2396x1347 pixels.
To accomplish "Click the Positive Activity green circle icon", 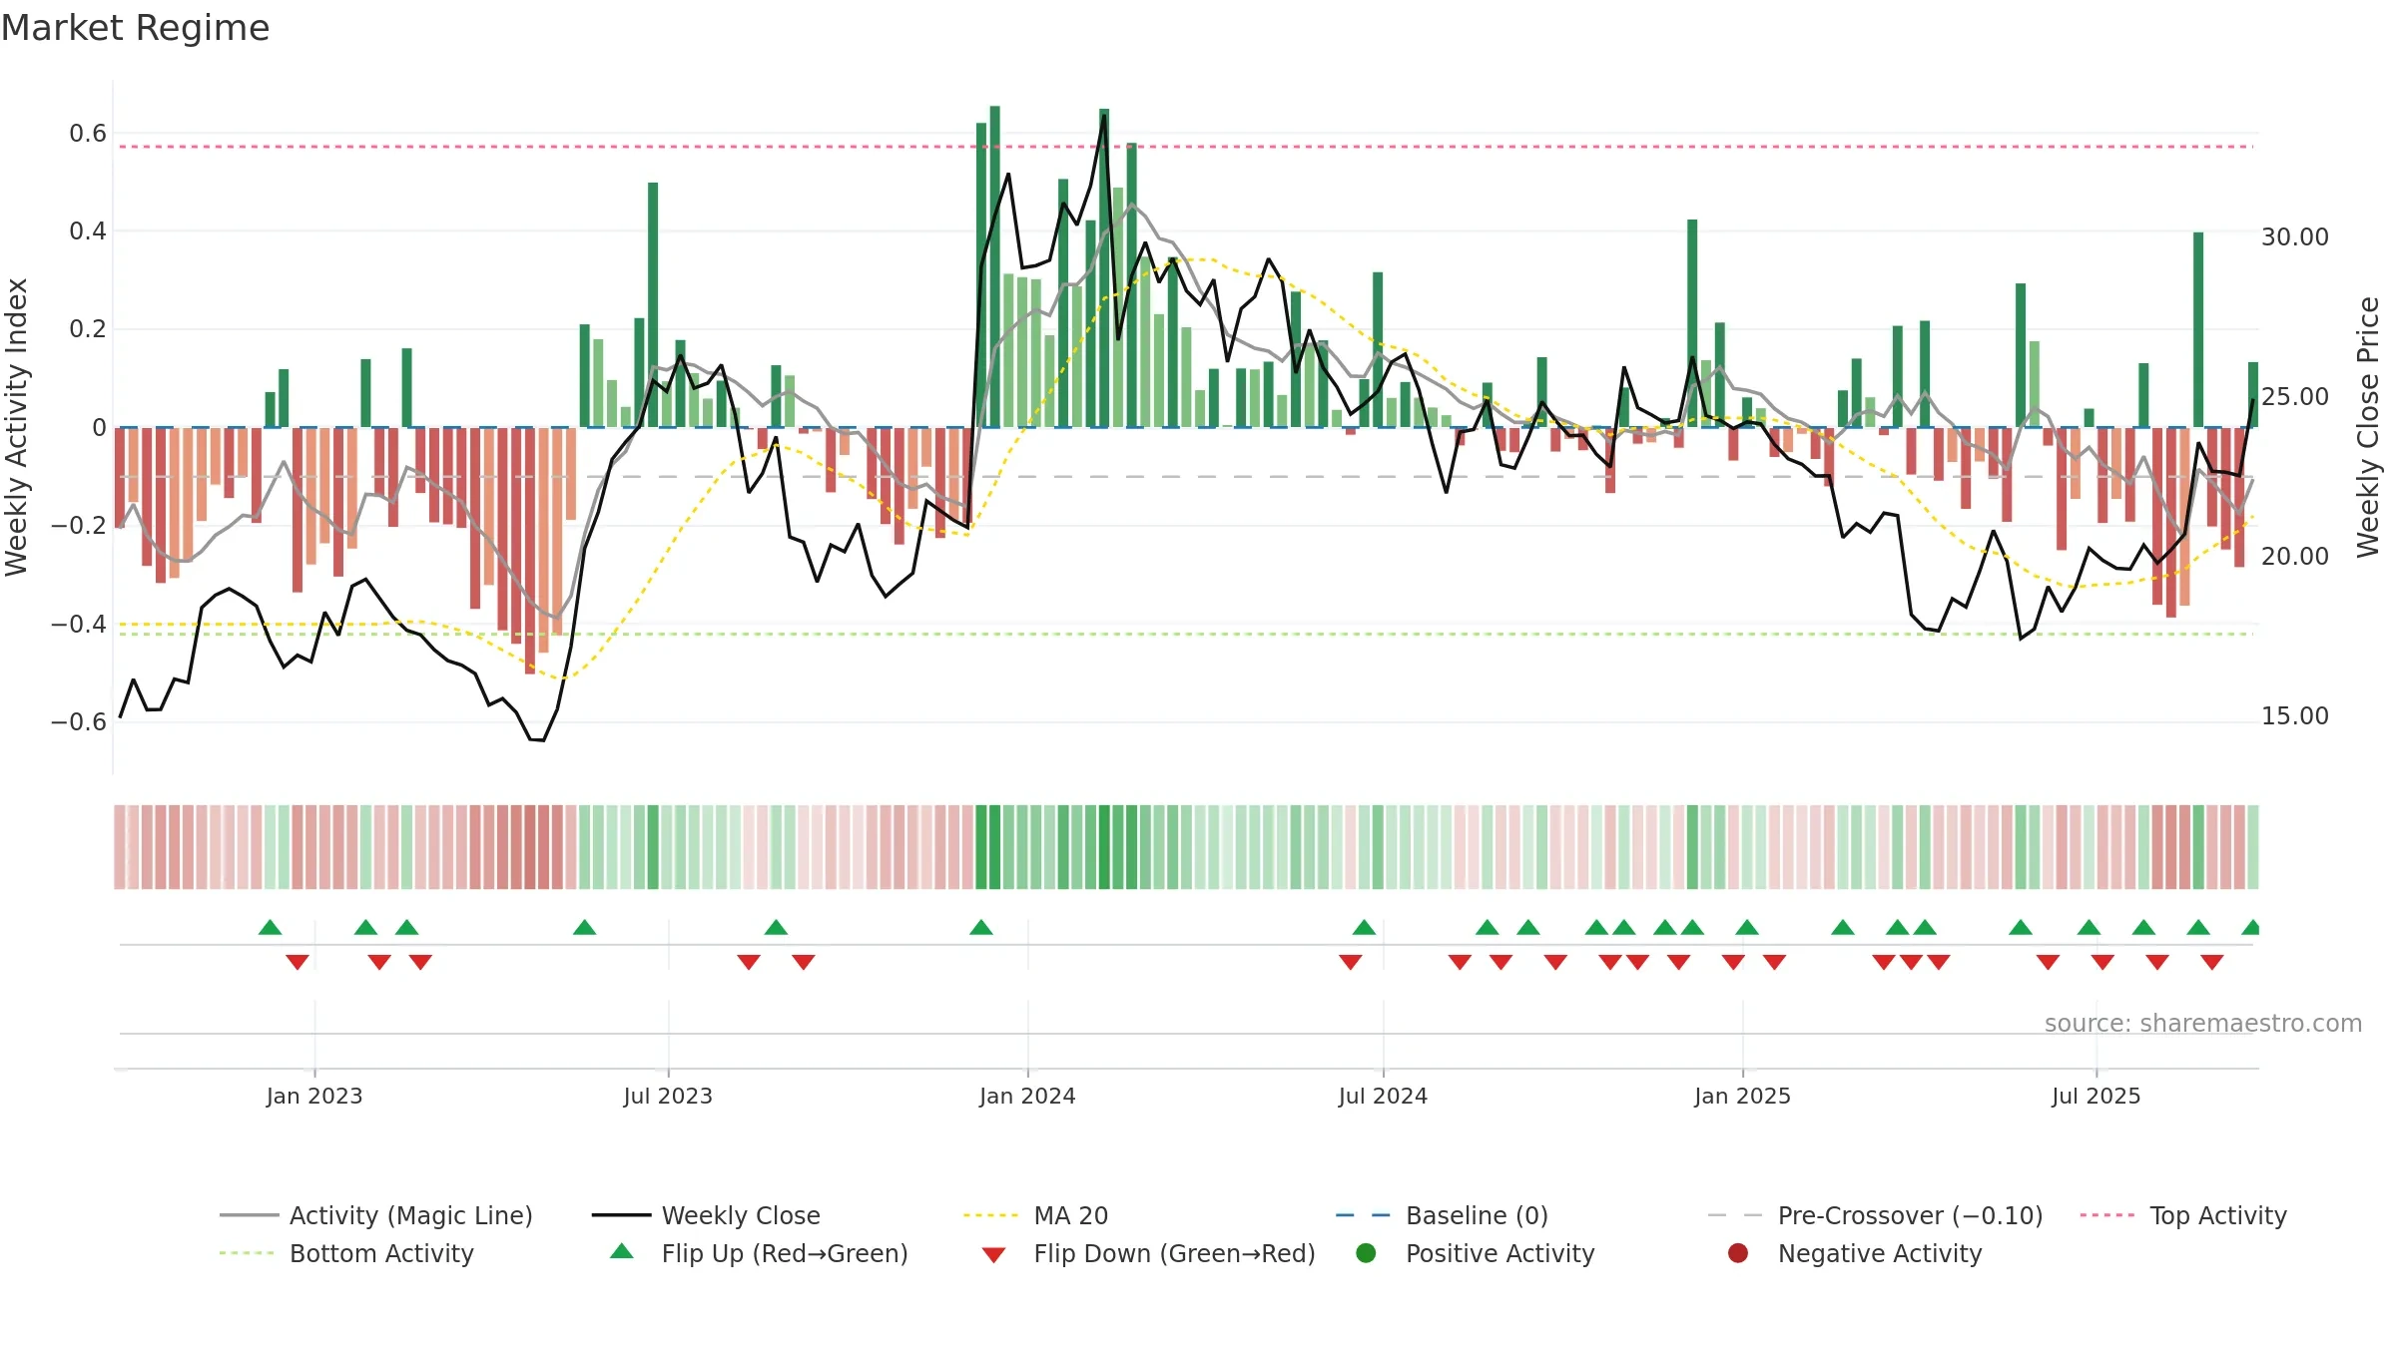I will pos(1366,1253).
